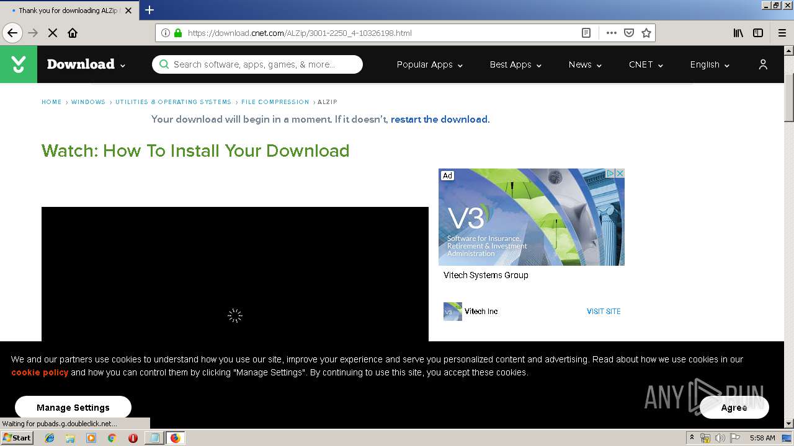794x446 pixels.
Task: Open the CNET dropdown
Action: 646,64
